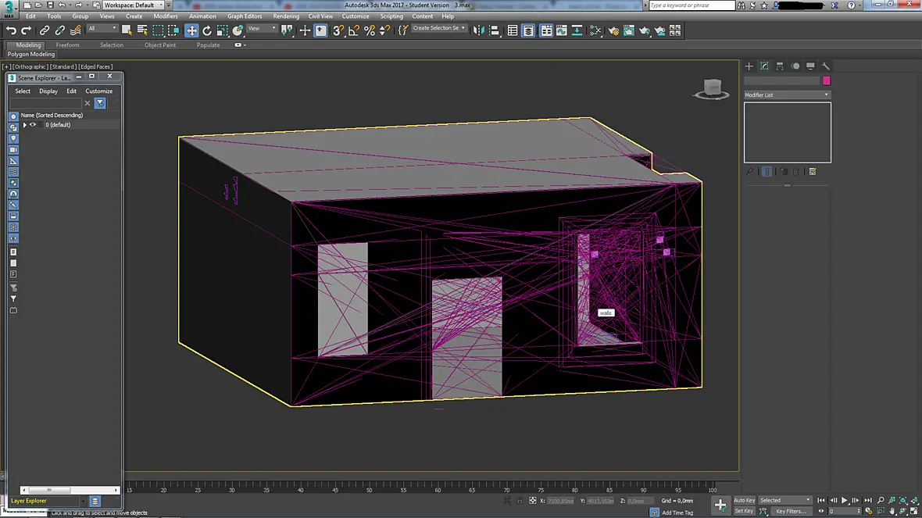Image resolution: width=922 pixels, height=518 pixels.
Task: Open the Workspace: Default dropdown
Action: [134, 5]
